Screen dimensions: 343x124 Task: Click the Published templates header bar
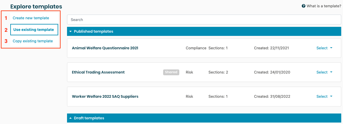tap(204, 32)
